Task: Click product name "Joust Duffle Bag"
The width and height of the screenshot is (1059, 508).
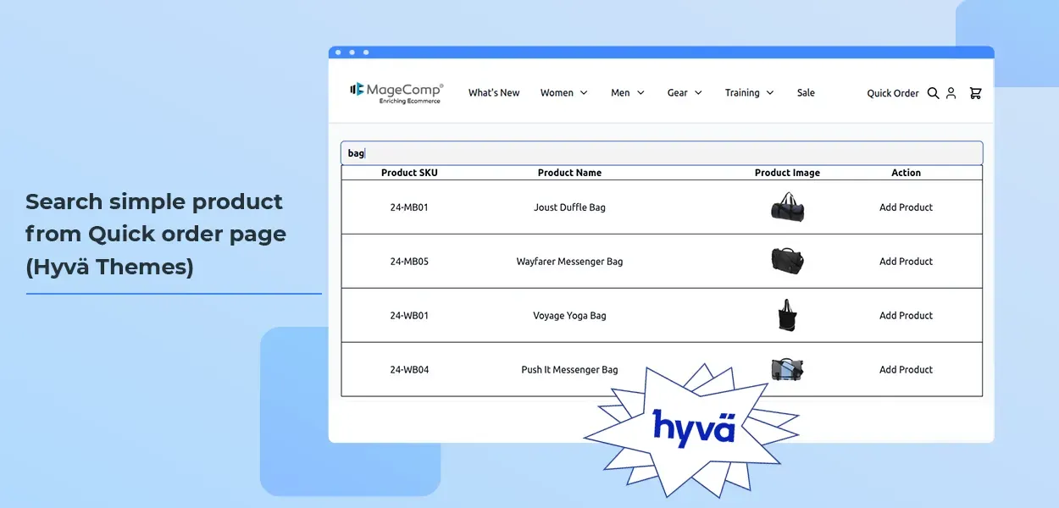Action: tap(569, 207)
